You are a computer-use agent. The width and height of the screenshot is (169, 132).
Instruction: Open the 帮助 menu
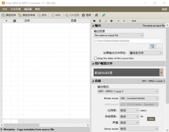(x=37, y=9)
